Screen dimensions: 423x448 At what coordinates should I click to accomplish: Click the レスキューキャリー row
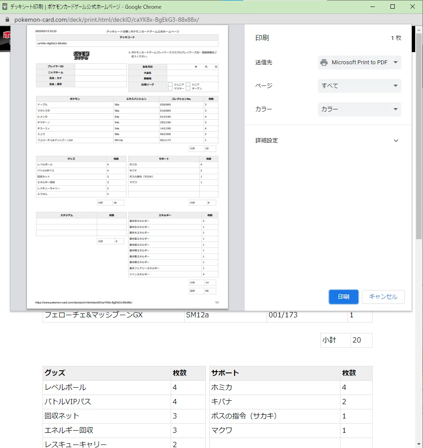(x=124, y=443)
